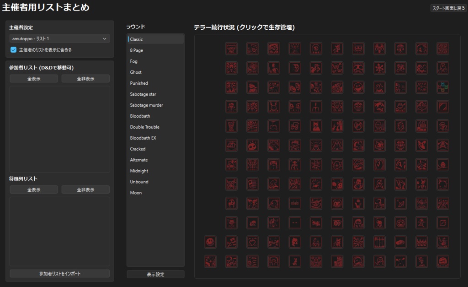
Task: Click the colored Tetris blocks terror icon
Action: 442,87
